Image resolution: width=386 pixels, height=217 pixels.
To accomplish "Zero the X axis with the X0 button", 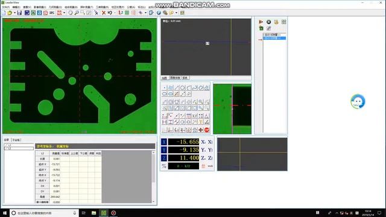I will [203, 142].
